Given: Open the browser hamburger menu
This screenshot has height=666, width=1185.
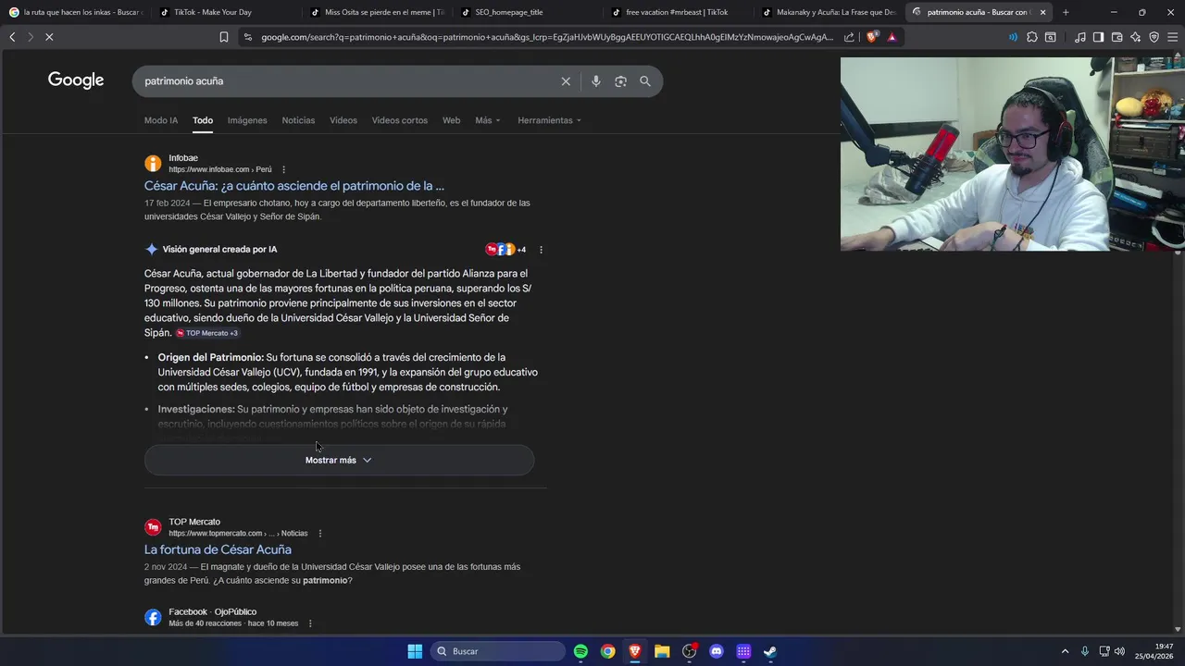Looking at the screenshot, I should (x=1172, y=37).
